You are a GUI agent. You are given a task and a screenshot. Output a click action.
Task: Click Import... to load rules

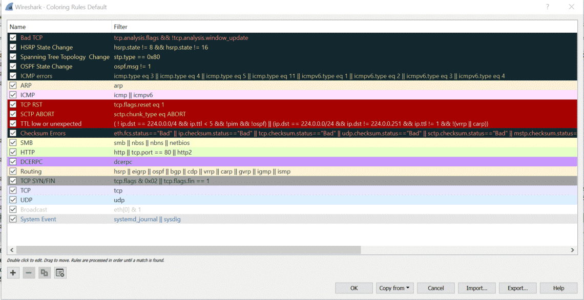477,288
